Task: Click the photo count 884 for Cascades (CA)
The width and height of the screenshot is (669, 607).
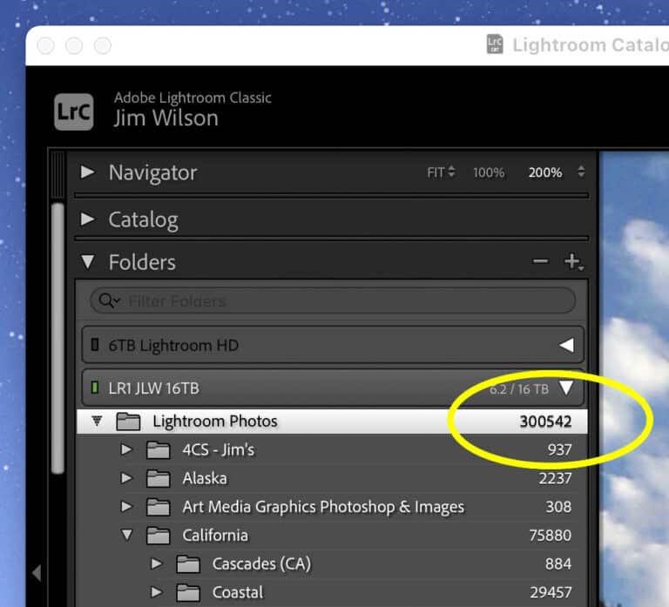Action: click(558, 564)
